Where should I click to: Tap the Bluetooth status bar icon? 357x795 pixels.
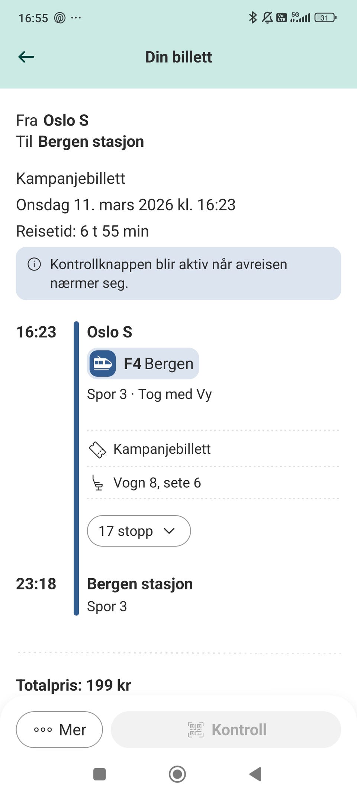point(253,18)
